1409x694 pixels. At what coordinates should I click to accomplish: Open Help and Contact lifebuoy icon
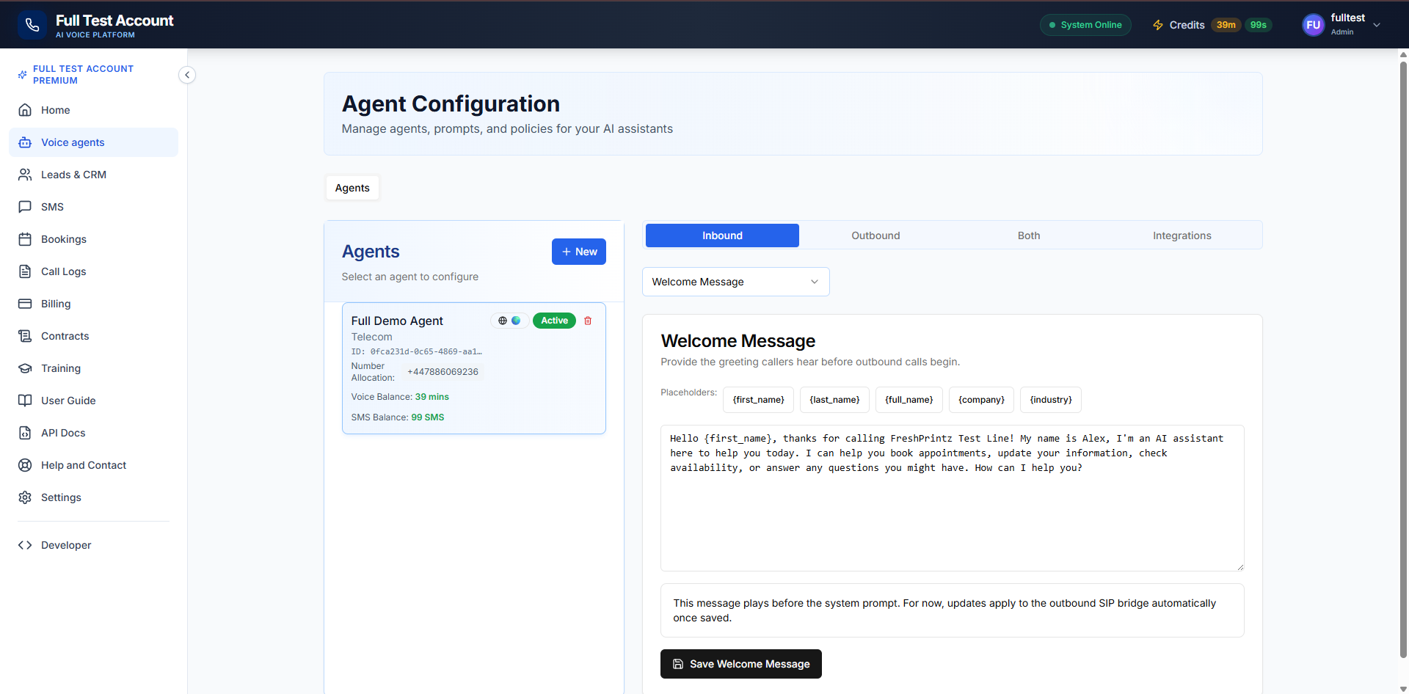tap(25, 465)
